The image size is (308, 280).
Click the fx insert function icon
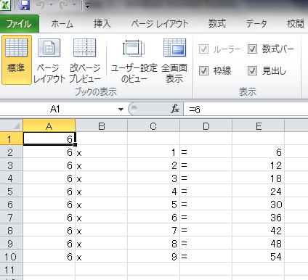pyautogui.click(x=175, y=109)
